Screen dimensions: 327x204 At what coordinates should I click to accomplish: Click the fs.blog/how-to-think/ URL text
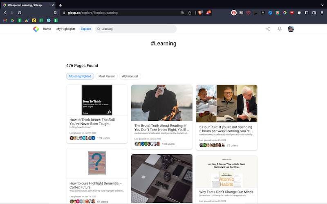(80, 127)
